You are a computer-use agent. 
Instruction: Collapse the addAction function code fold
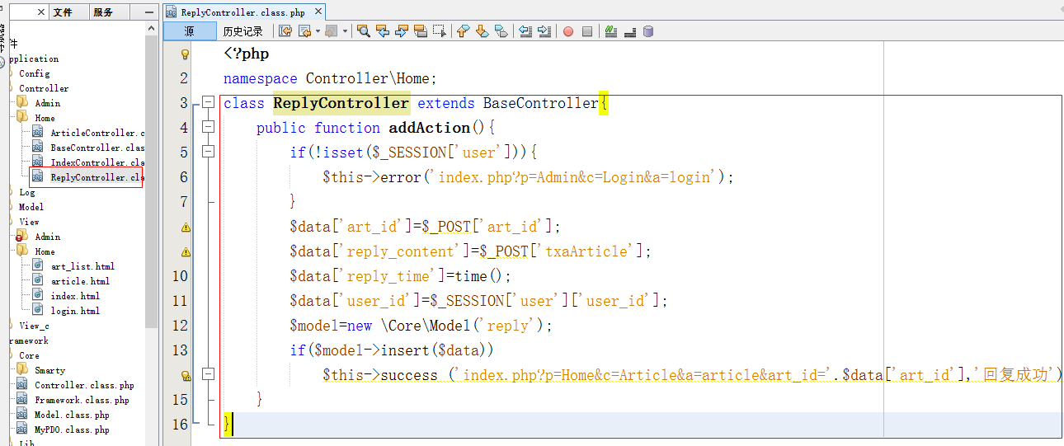(208, 128)
